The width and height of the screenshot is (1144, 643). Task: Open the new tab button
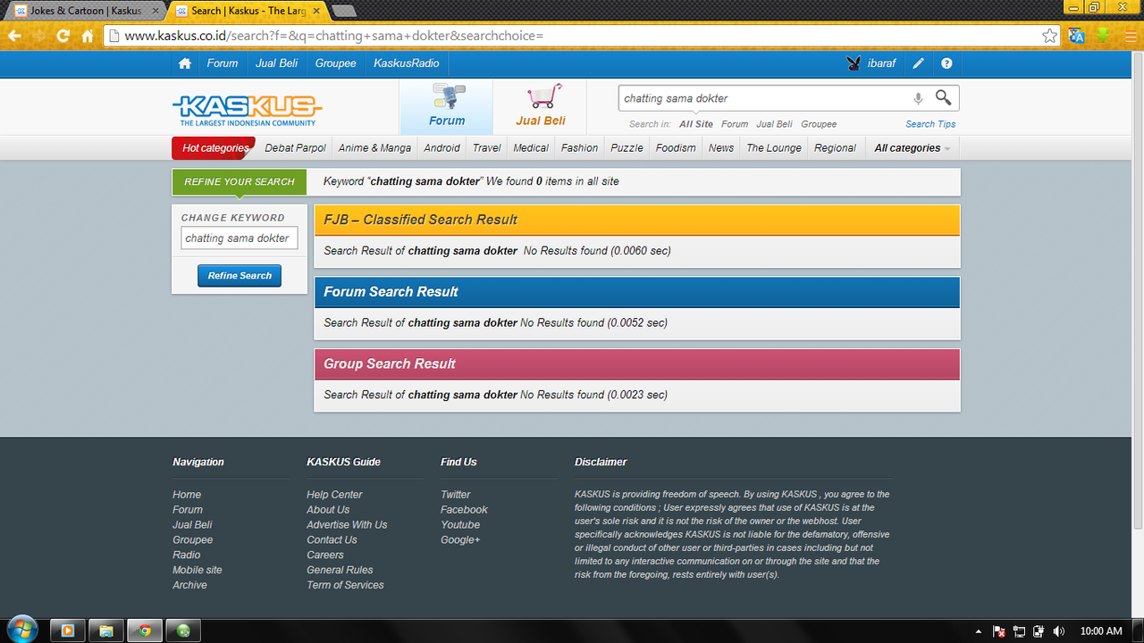click(344, 11)
